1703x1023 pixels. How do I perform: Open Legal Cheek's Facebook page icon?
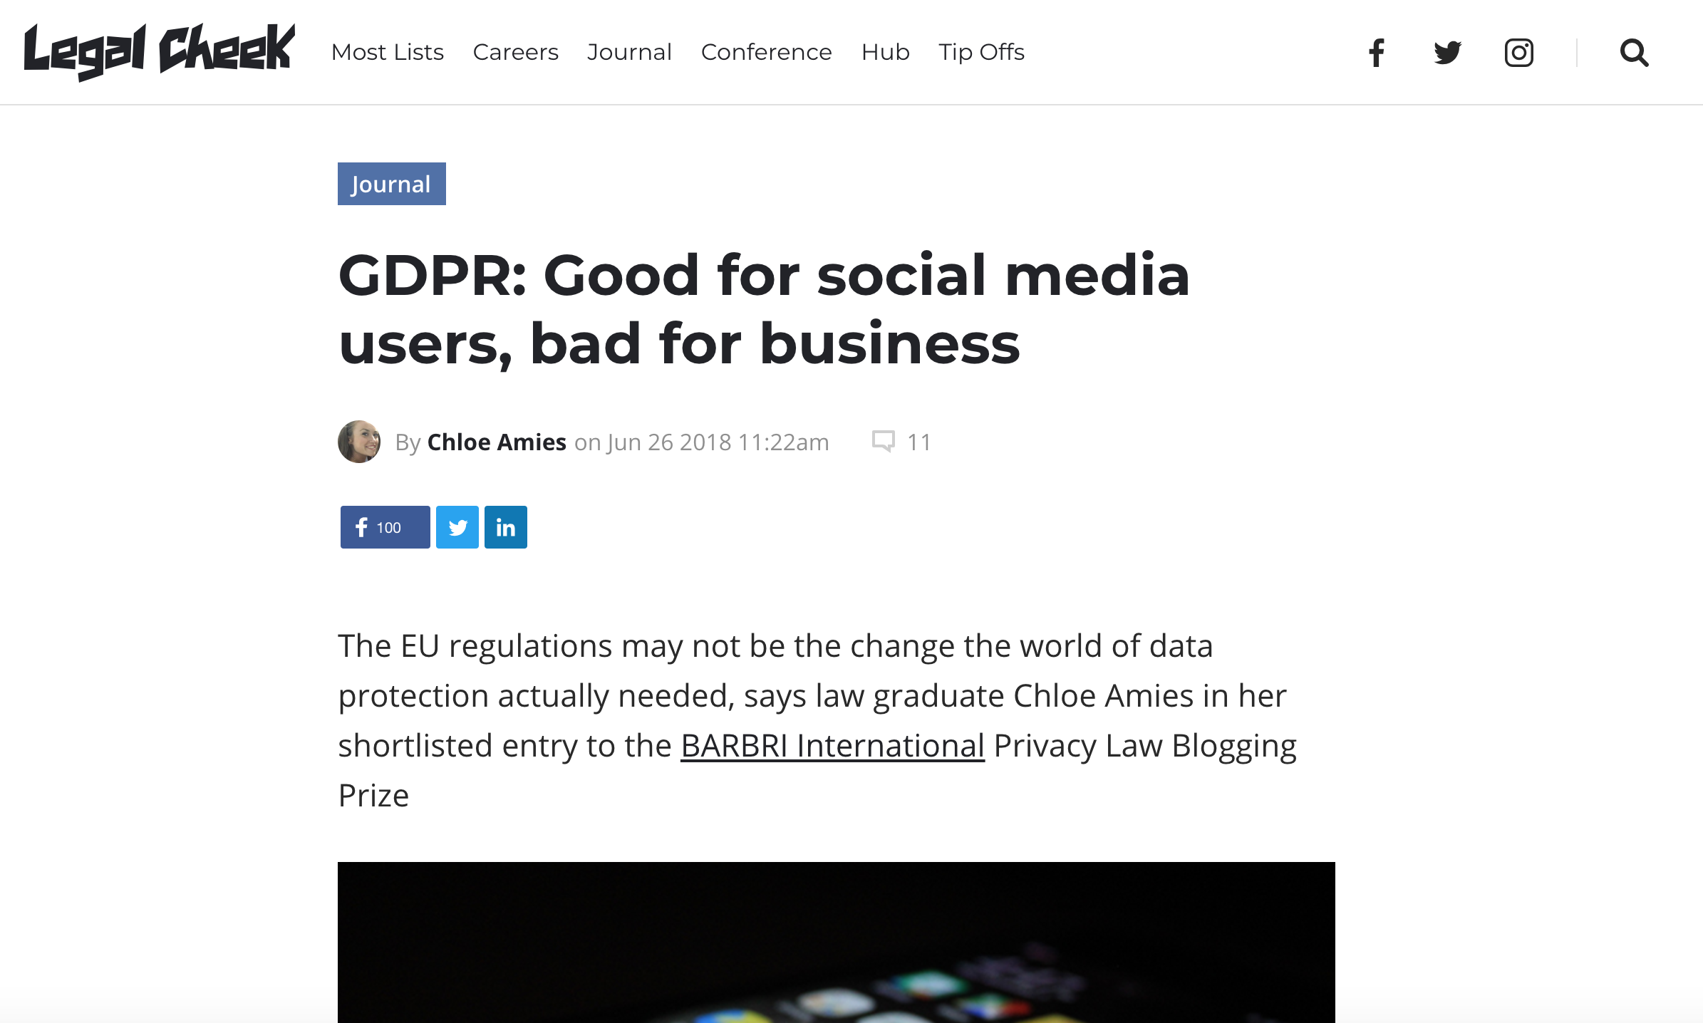[x=1376, y=51]
